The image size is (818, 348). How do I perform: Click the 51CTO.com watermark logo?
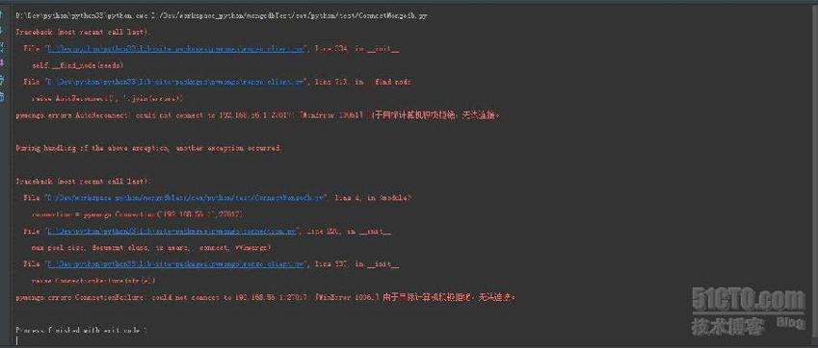[749, 300]
